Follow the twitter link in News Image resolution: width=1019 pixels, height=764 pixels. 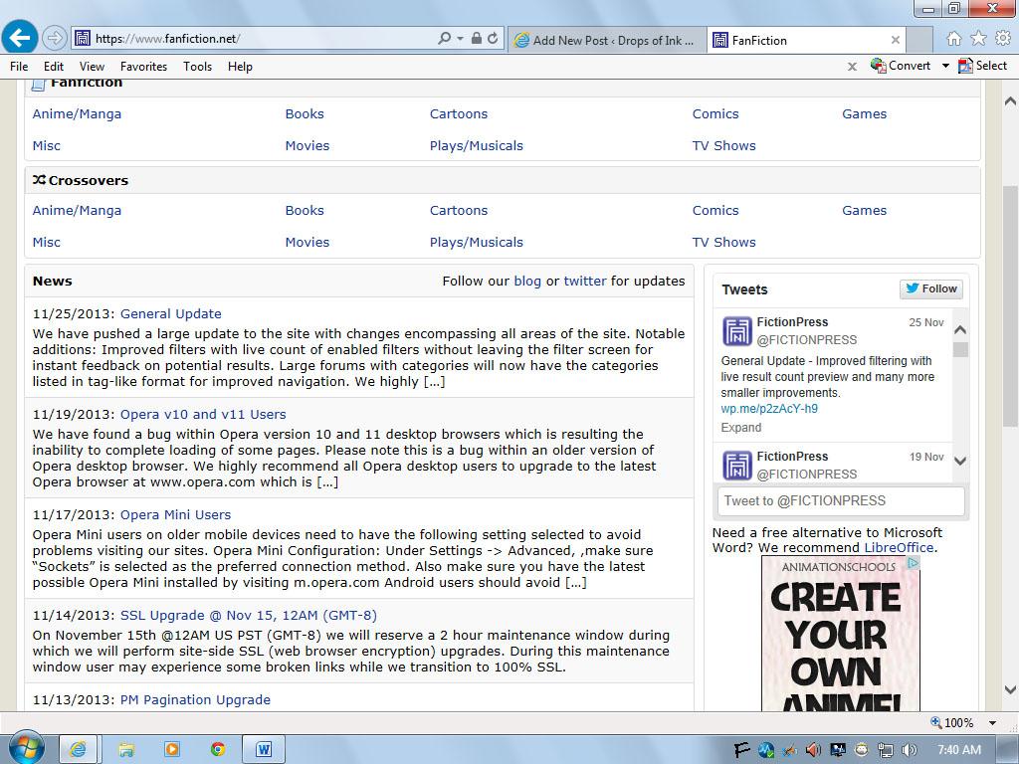tap(585, 281)
